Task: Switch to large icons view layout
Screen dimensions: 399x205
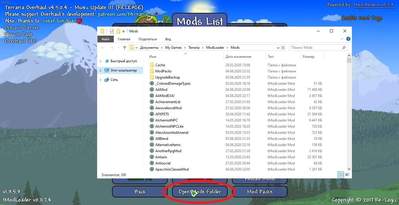Action: pos(347,175)
